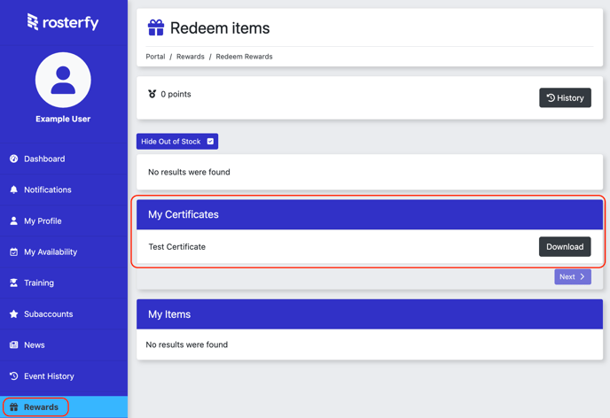Click the Rewards breadcrumb link
Image resolution: width=610 pixels, height=418 pixels.
[190, 57]
